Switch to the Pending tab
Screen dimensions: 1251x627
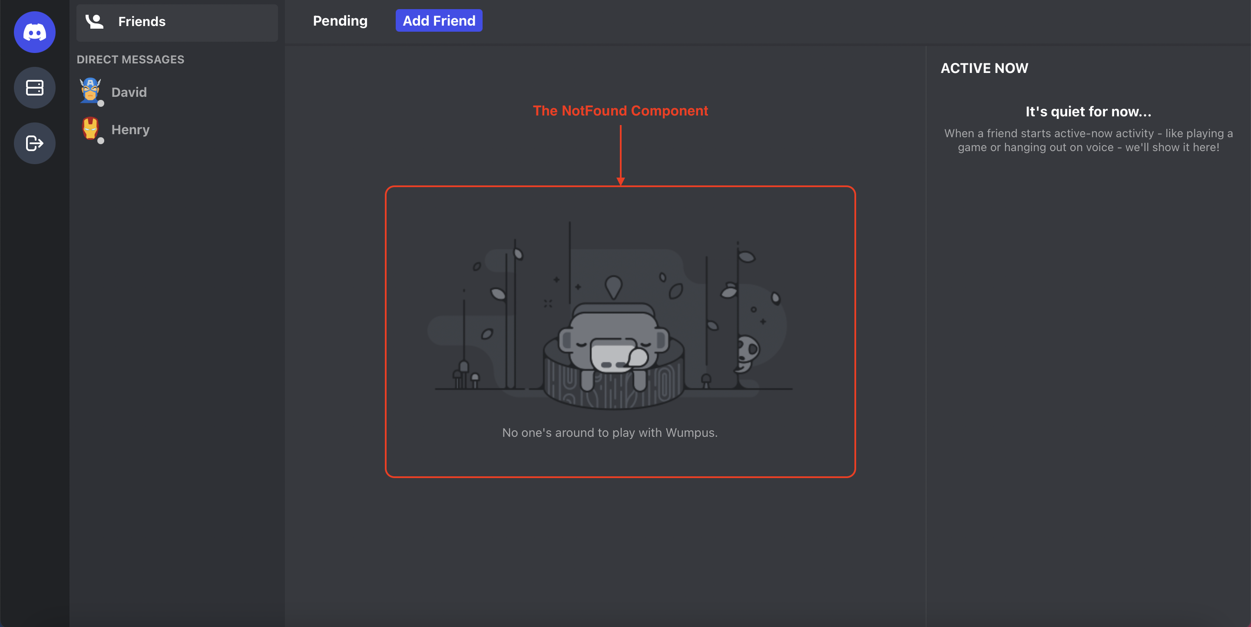click(340, 21)
